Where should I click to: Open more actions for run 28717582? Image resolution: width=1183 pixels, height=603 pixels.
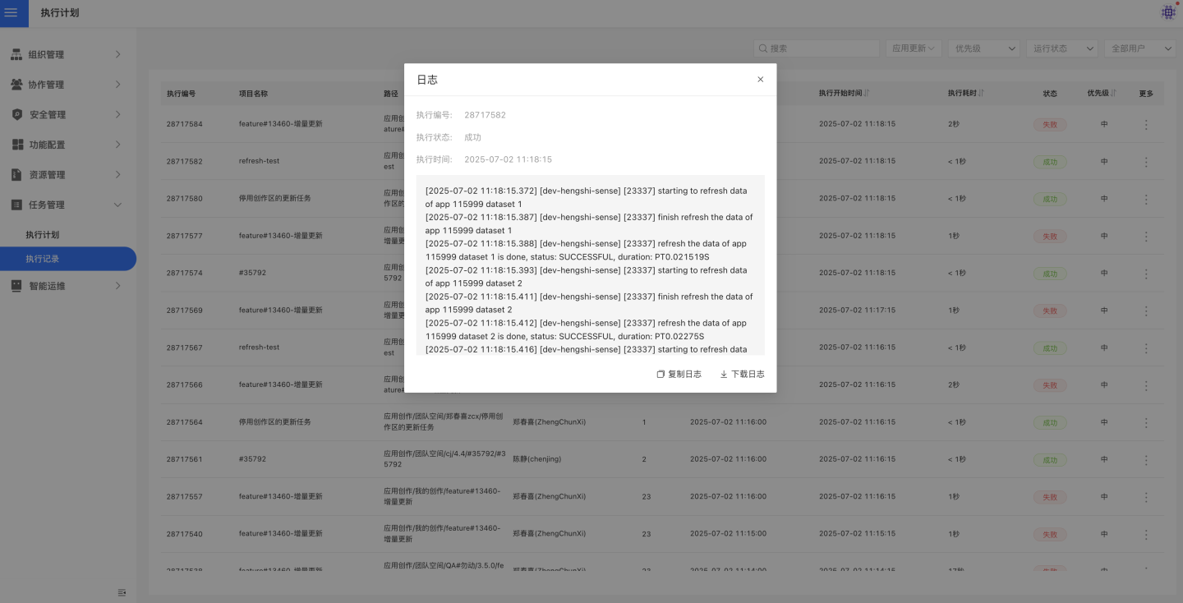(1146, 162)
